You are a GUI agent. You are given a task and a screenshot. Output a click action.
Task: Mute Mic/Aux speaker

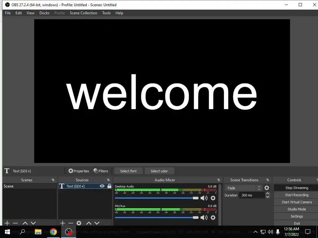point(204,217)
